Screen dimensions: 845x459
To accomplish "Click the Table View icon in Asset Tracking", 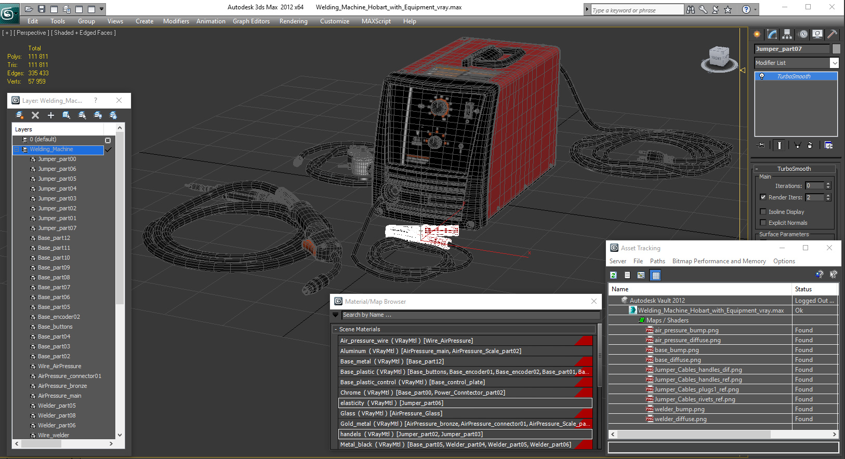I will pyautogui.click(x=656, y=275).
